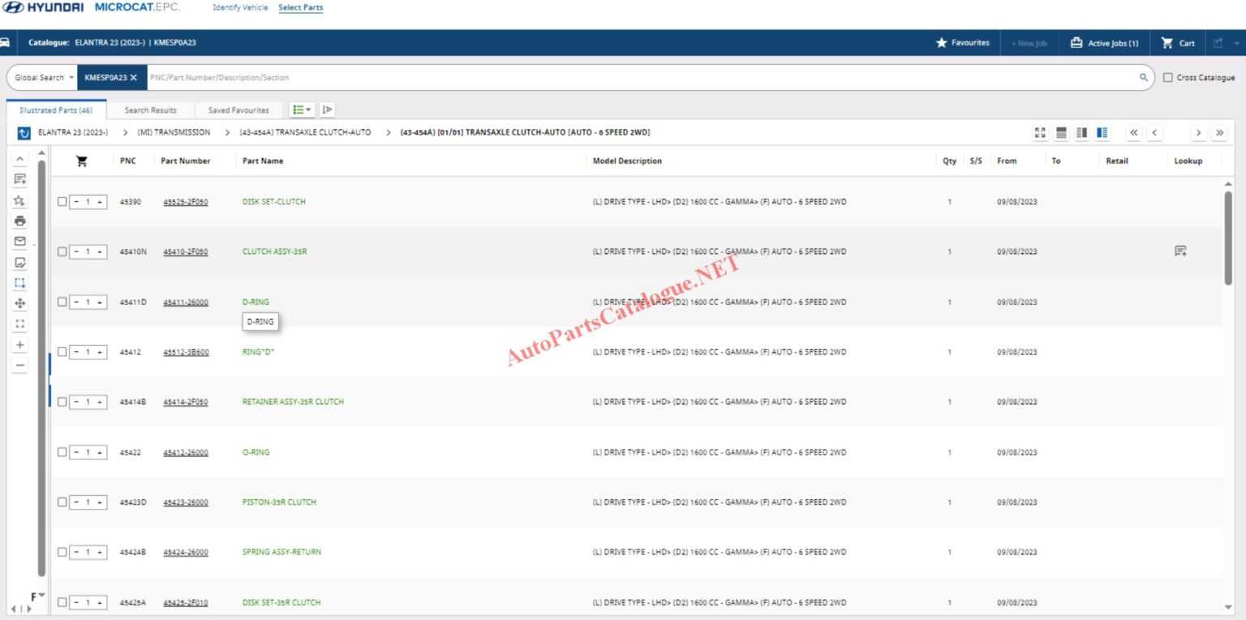Image resolution: width=1246 pixels, height=620 pixels.
Task: Click the Zoom In plus icon
Action: pos(20,343)
